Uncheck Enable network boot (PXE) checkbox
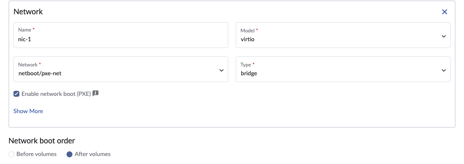Image resolution: width=464 pixels, height=164 pixels. coord(16,94)
